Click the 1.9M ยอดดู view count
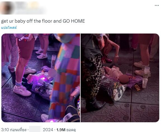Screen dimensions: 164x132 click(x=66, y=130)
